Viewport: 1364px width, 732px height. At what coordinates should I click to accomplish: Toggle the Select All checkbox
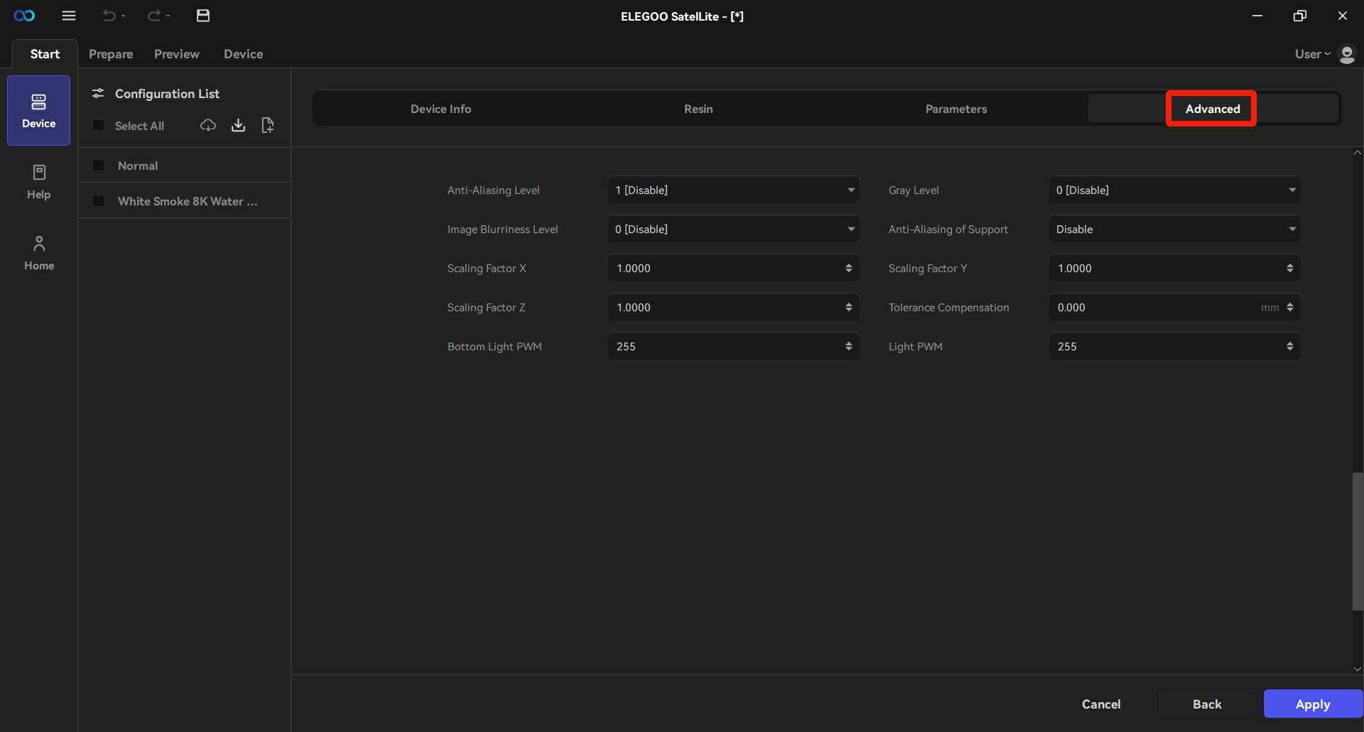[x=99, y=125]
